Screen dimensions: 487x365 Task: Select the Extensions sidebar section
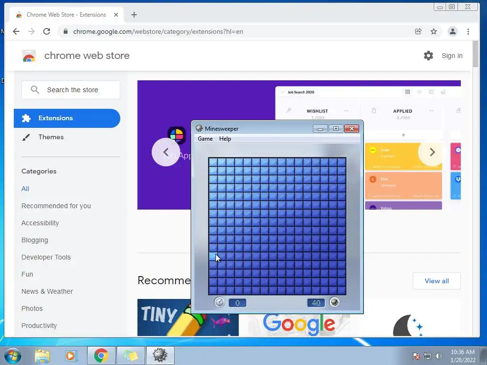click(x=67, y=118)
